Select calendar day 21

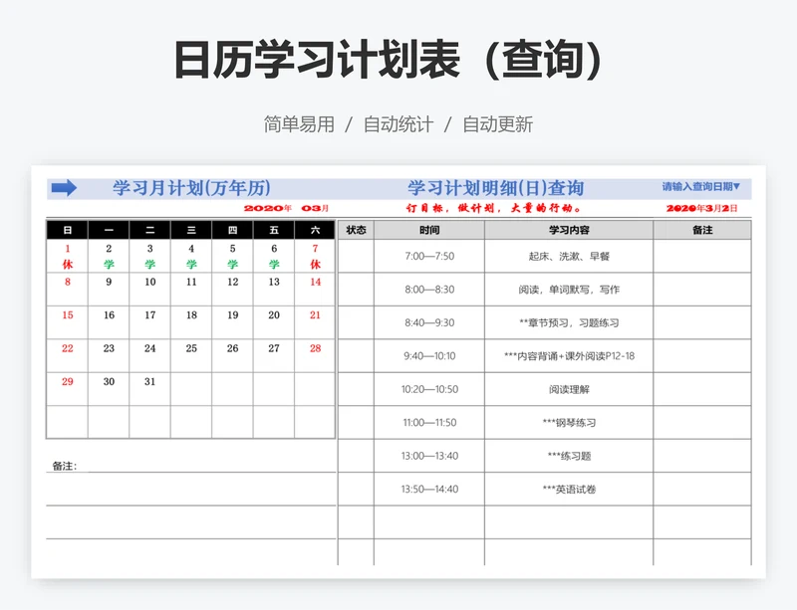(315, 322)
